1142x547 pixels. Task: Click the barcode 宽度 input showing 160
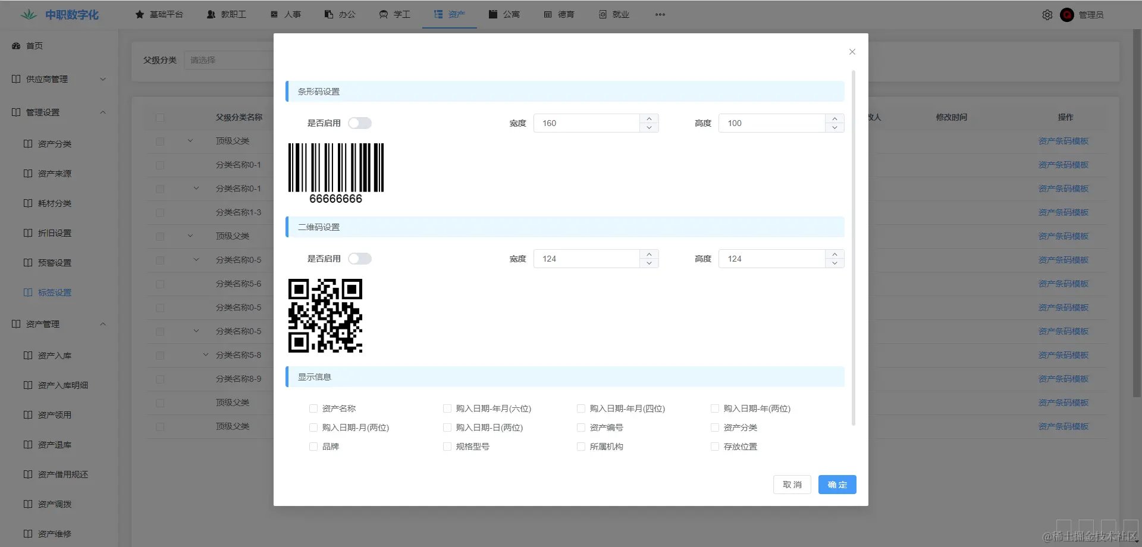(586, 123)
